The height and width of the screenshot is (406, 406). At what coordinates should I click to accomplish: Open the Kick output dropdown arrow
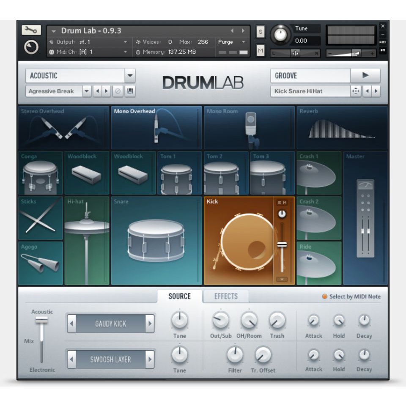pos(282,280)
